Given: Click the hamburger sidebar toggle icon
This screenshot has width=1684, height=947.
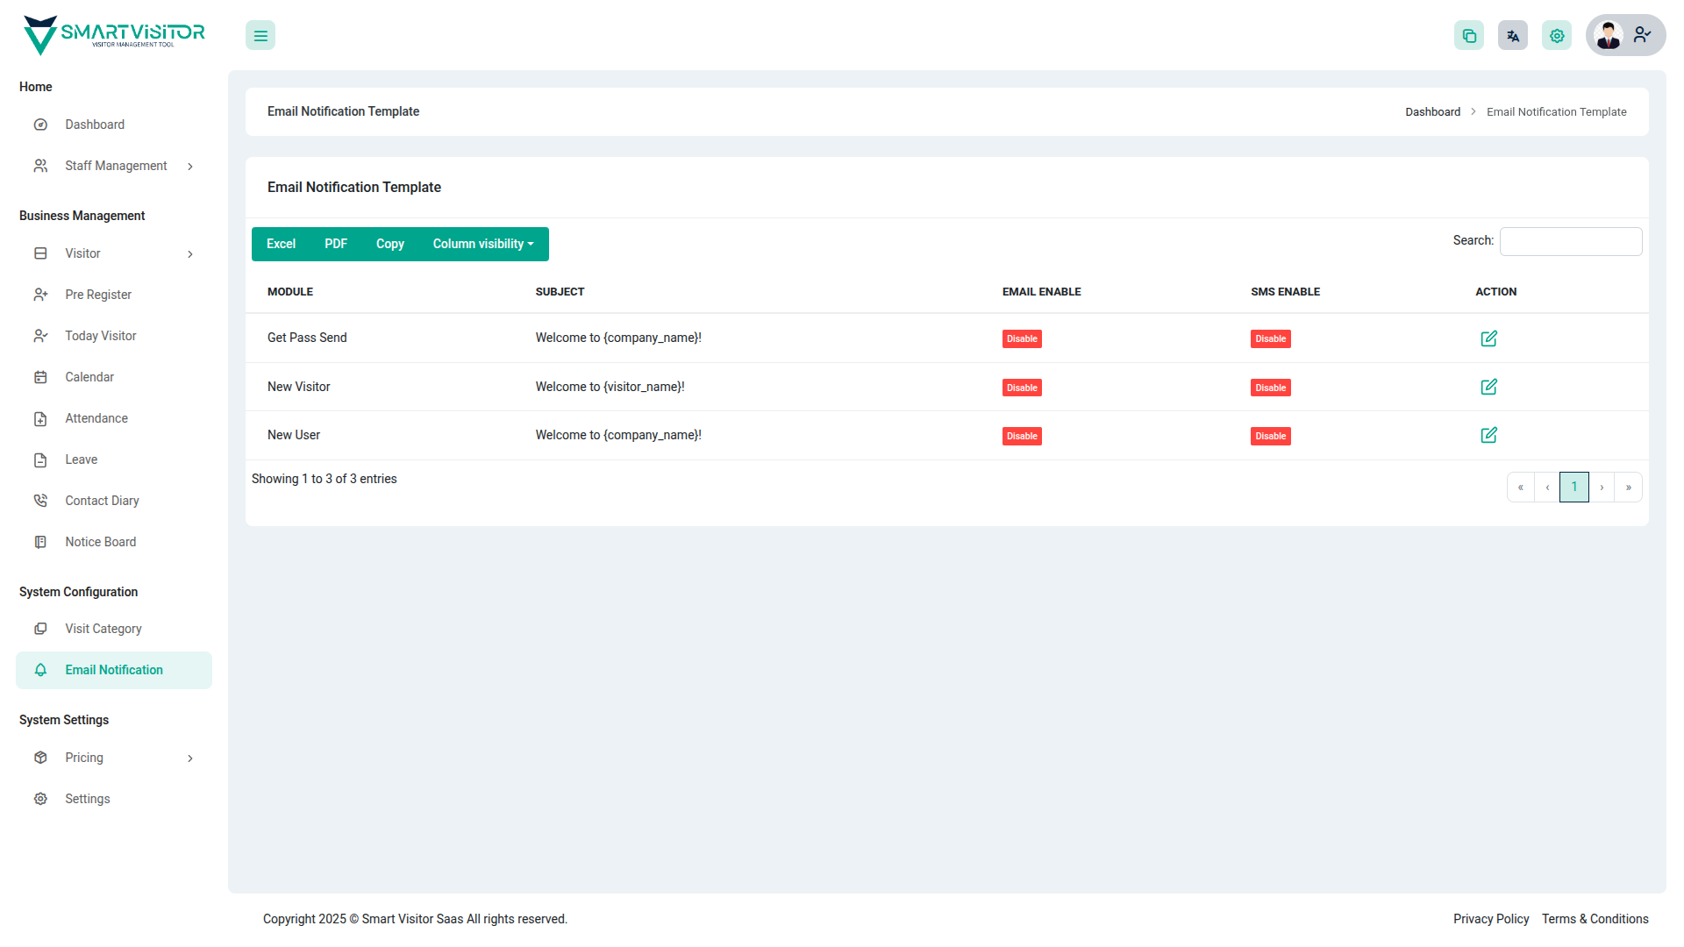Looking at the screenshot, I should click(260, 36).
